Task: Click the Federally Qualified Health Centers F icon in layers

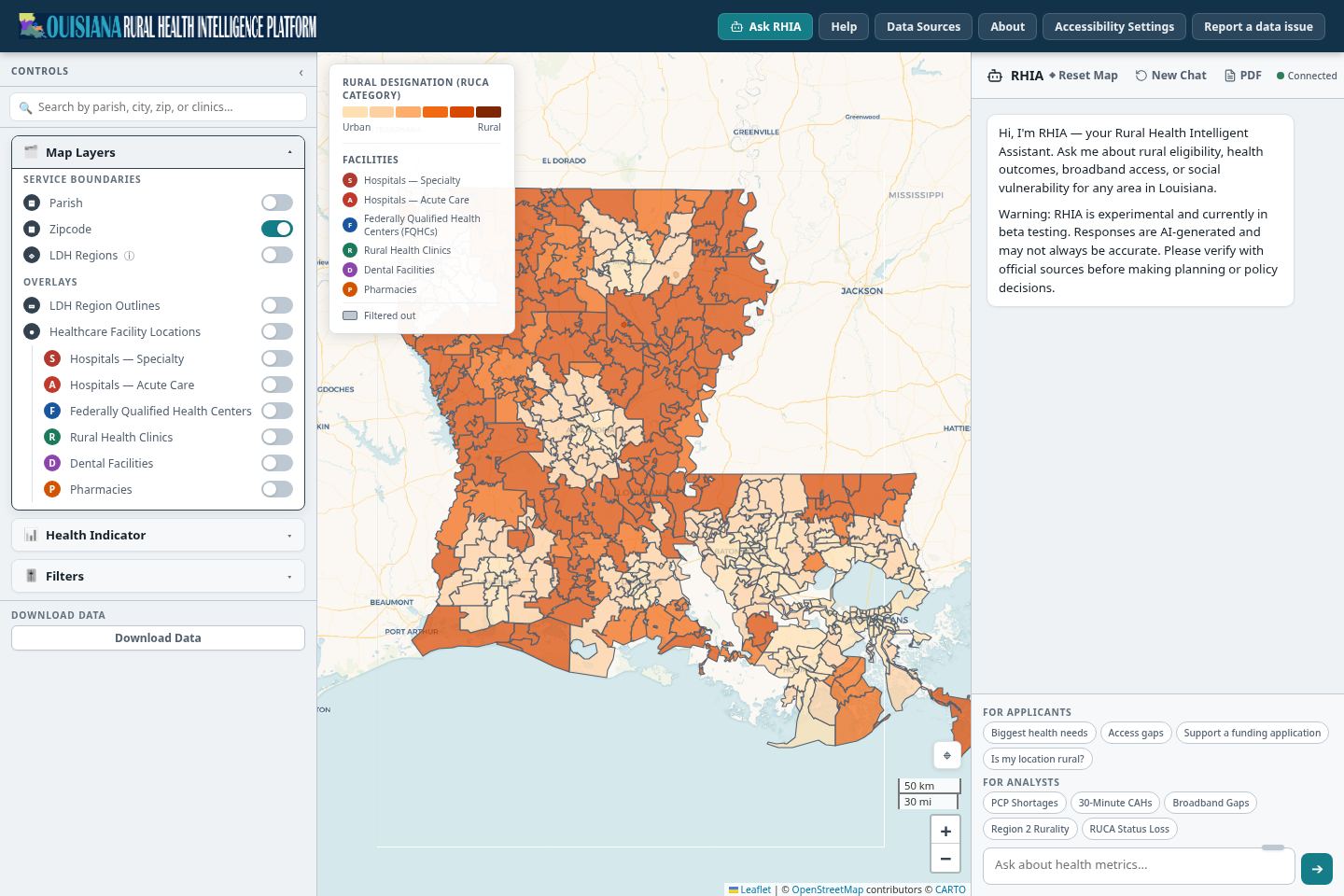Action: [x=52, y=411]
